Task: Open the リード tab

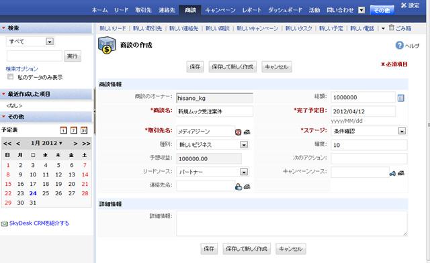Action: [x=121, y=10]
